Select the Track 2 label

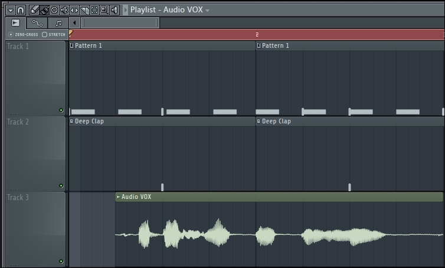tap(18, 122)
